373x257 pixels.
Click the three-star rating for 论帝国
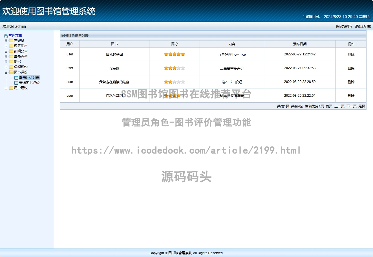175,68
